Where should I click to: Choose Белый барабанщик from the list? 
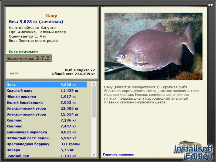click(46, 103)
